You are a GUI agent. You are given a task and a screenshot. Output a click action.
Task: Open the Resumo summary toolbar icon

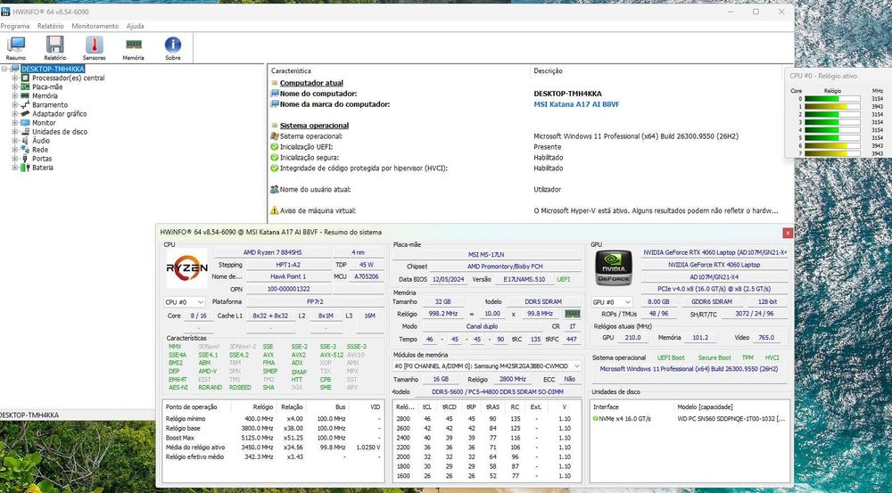[x=16, y=48]
